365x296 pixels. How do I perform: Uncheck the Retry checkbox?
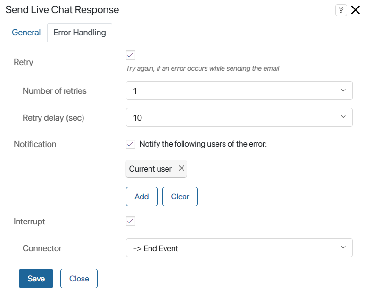(131, 55)
